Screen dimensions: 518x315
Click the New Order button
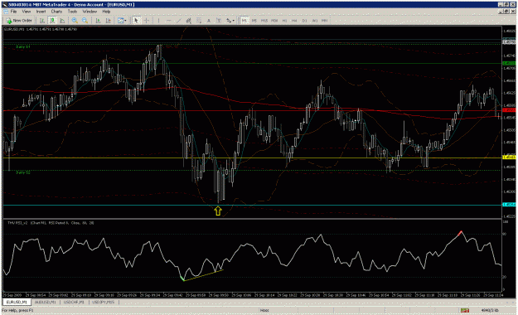click(x=19, y=21)
